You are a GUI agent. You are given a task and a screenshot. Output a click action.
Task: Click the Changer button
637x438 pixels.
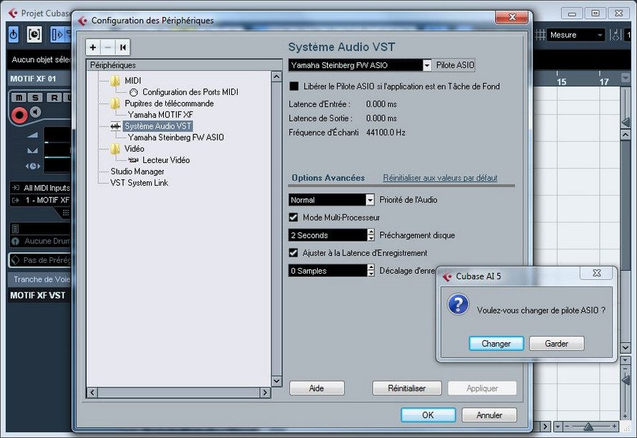tap(496, 344)
